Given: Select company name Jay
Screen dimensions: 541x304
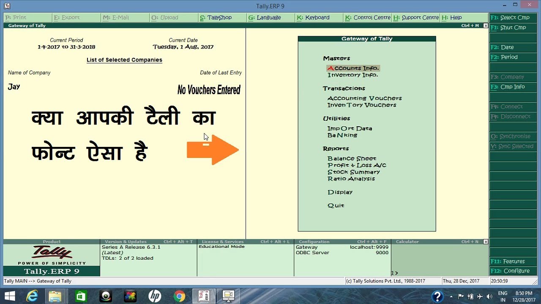Looking at the screenshot, I should [14, 87].
